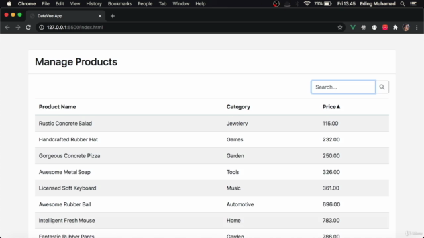Click the forward navigation arrow

pos(18,28)
